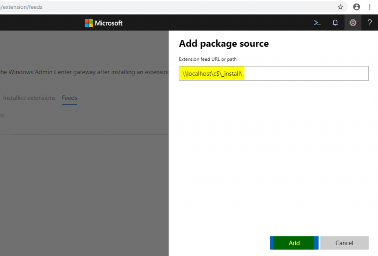The height and width of the screenshot is (256, 378).
Task: Open help with the question mark icon
Action: [x=370, y=23]
